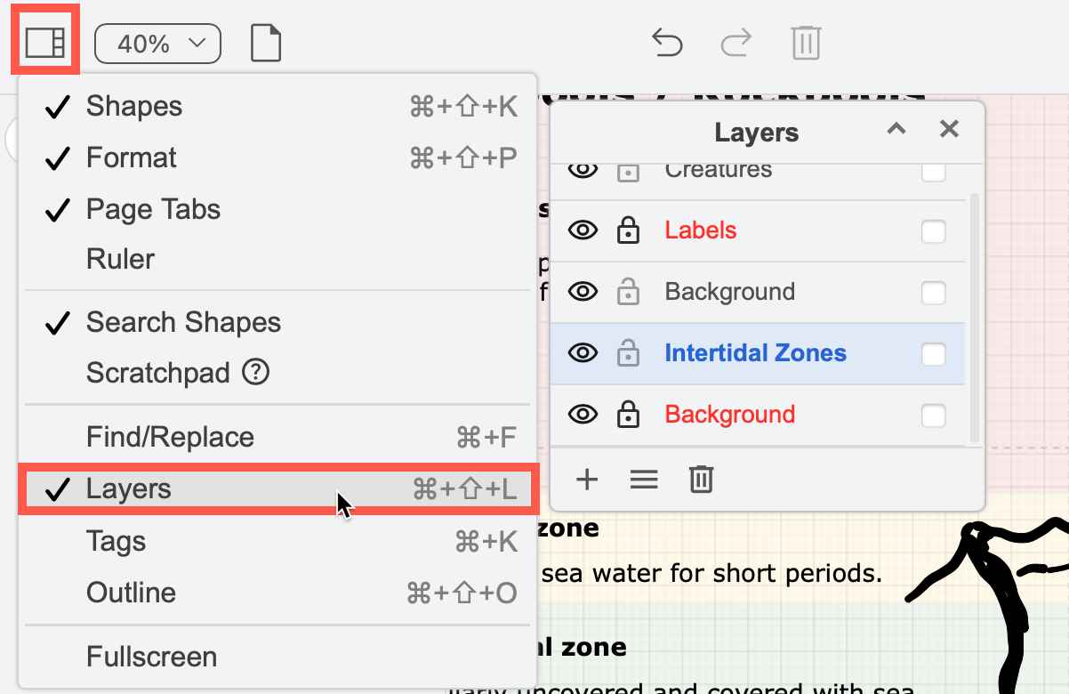This screenshot has height=694, width=1069.
Task: Open the 40% zoom dropdown
Action: pyautogui.click(x=157, y=42)
